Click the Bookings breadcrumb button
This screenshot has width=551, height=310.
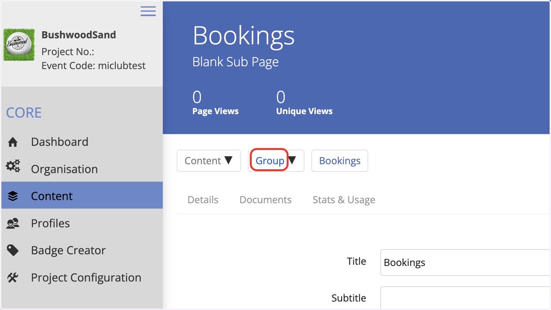click(x=340, y=161)
